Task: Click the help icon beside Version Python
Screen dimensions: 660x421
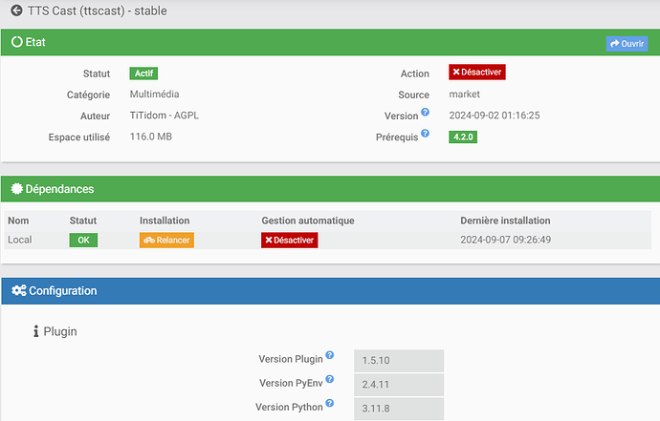Action: (x=330, y=403)
